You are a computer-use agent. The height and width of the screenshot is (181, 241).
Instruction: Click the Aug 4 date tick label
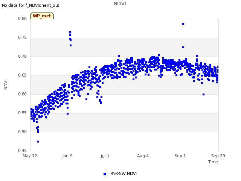143,156
